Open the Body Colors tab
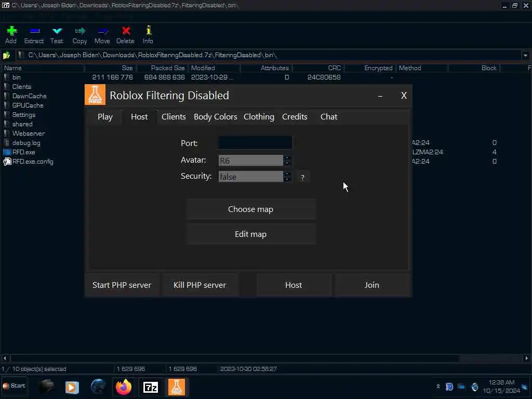This screenshot has height=399, width=532. pos(216,117)
